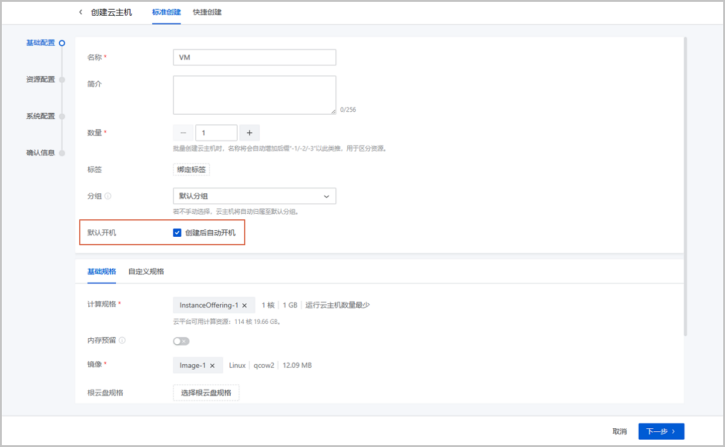Viewport: 725px width, 447px height.
Task: Click the info icon next to 内存预留
Action: click(x=123, y=341)
